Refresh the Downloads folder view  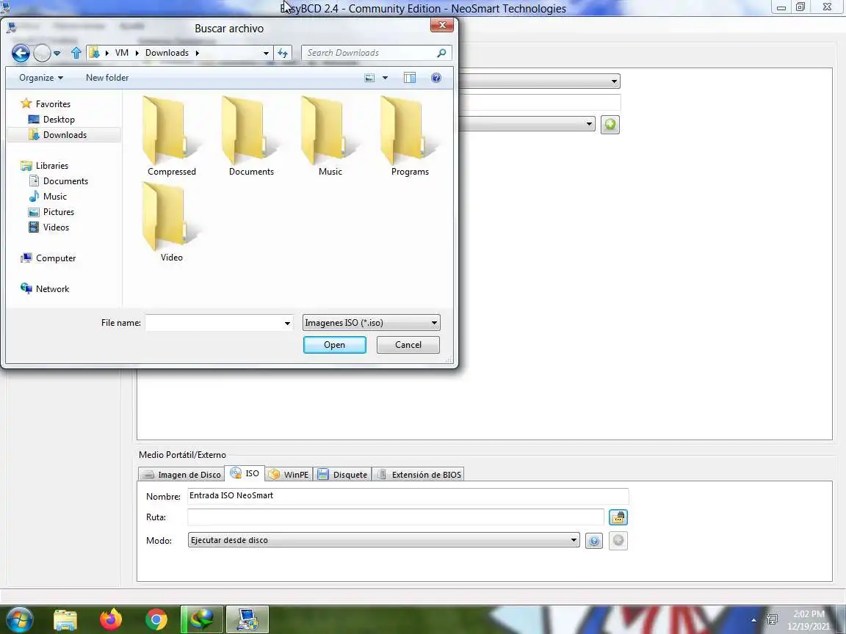pyautogui.click(x=283, y=53)
